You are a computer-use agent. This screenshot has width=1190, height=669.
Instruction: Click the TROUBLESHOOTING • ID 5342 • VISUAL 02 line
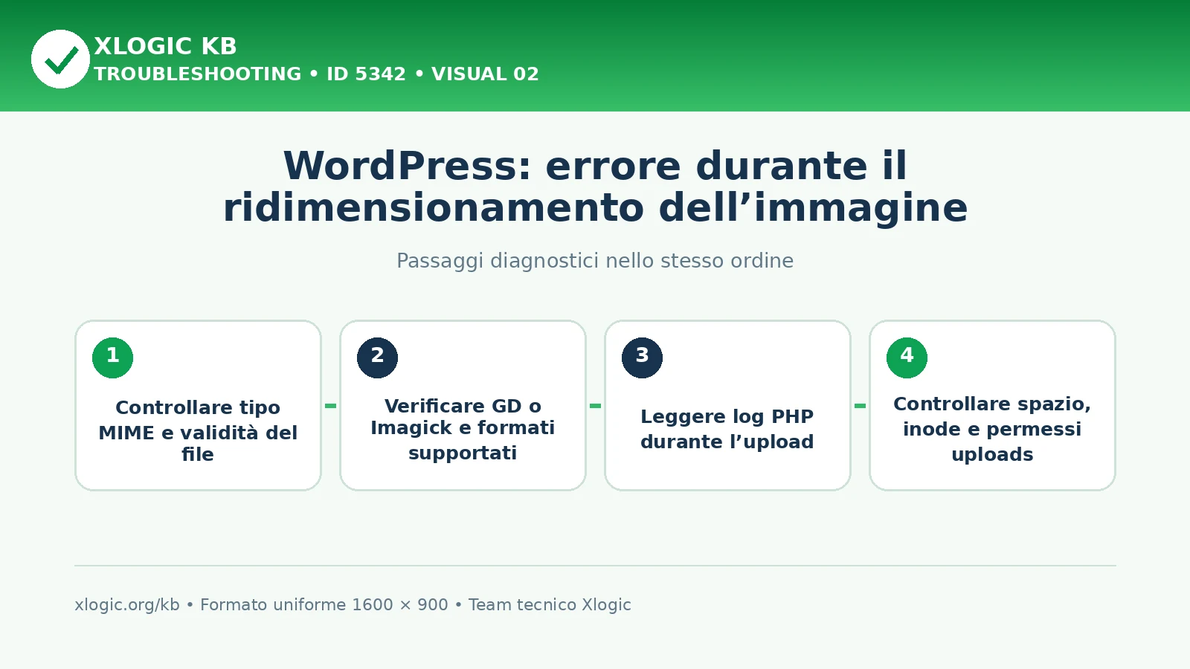click(316, 74)
